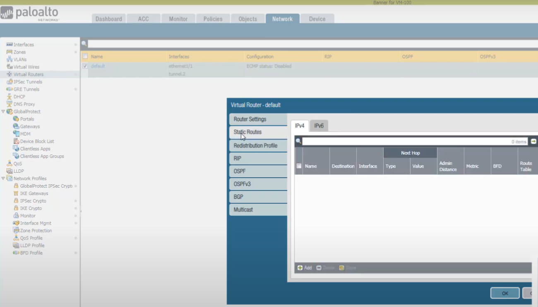Screen dimensions: 538x307
Task: Open the default virtual router link
Action: click(x=98, y=66)
